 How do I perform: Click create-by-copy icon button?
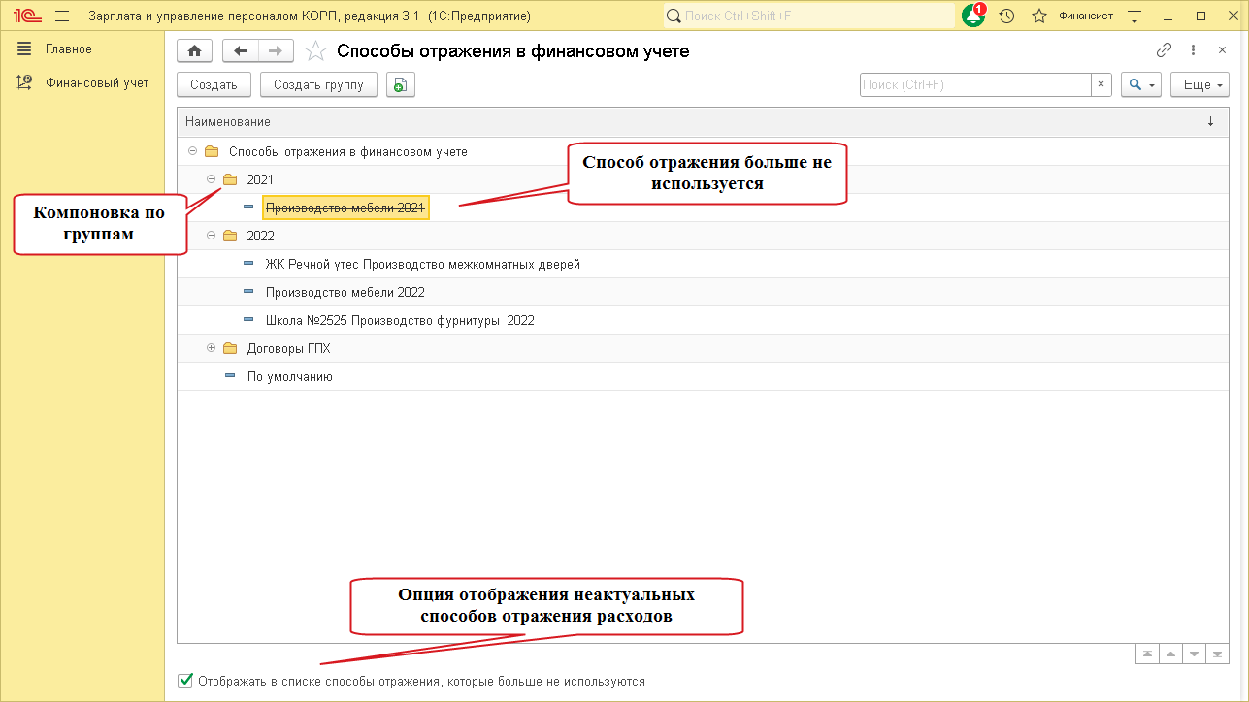[400, 85]
